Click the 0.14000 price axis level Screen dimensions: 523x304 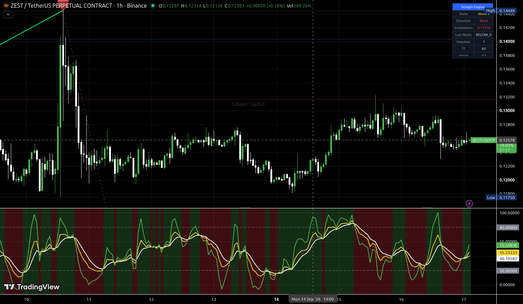coord(507,42)
